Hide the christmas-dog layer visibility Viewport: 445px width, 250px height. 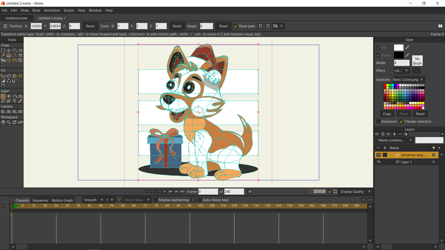[x=379, y=155]
